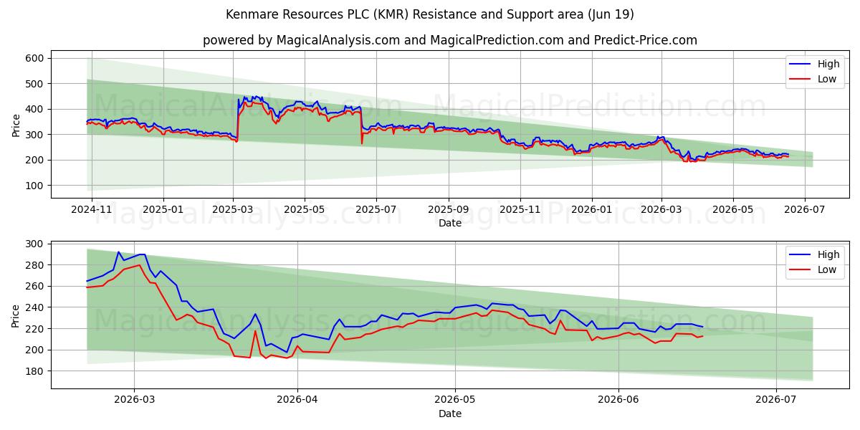Click the '2026-01' x-axis label in top chart
The width and height of the screenshot is (860, 430).
(592, 209)
